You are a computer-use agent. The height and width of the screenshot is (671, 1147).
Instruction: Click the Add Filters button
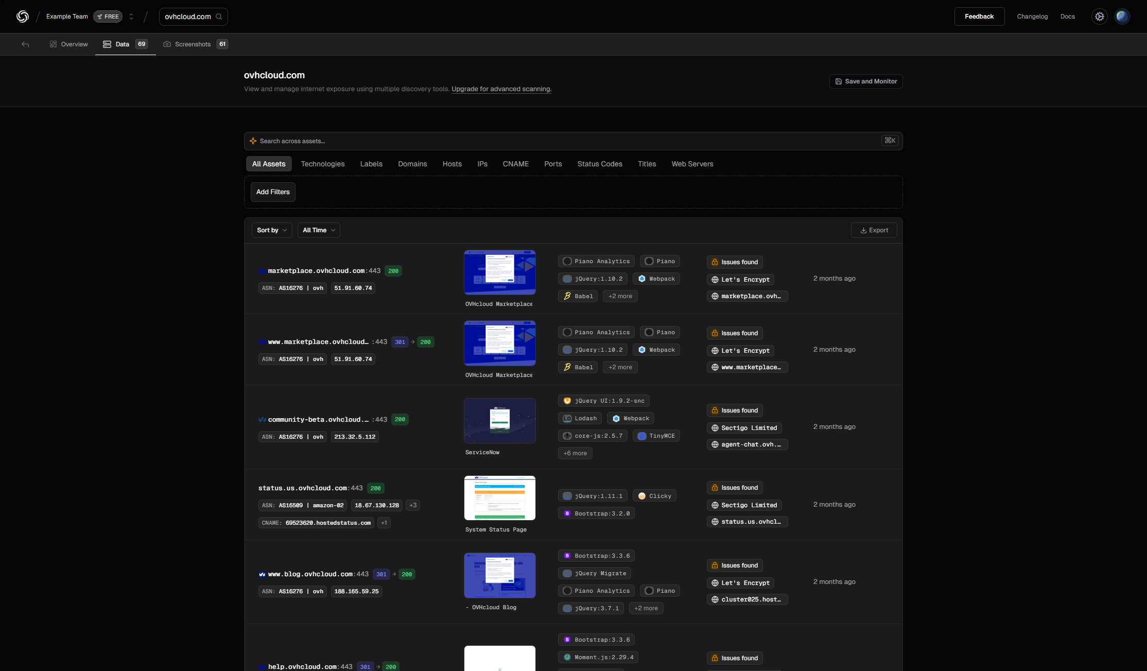point(273,192)
